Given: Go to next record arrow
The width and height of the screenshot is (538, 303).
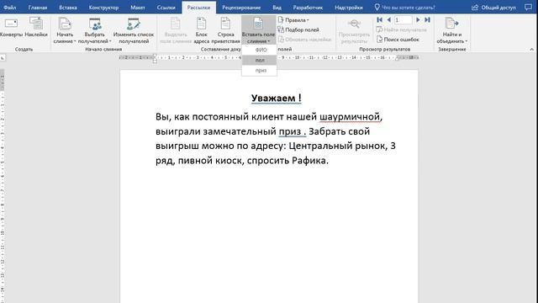Looking at the screenshot, I should tap(418, 20).
